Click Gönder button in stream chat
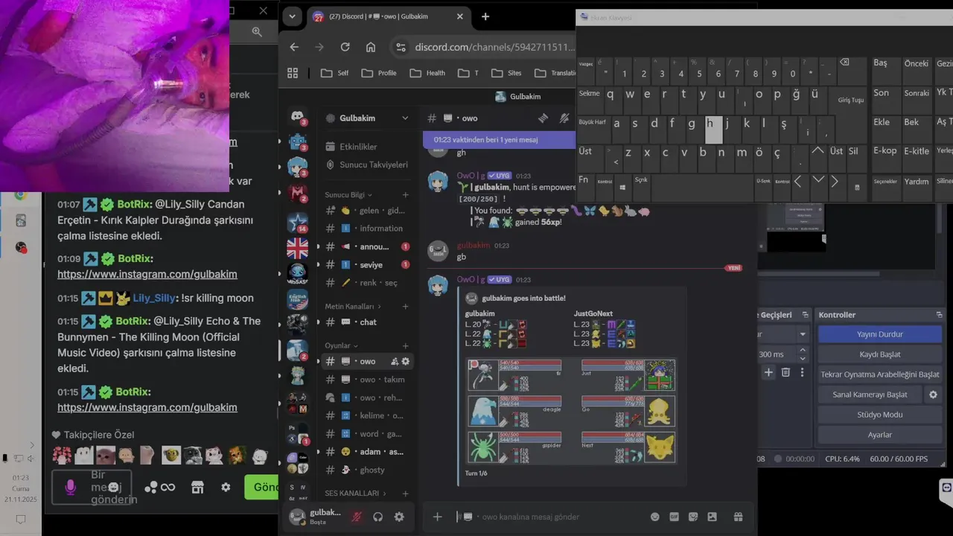 [262, 487]
